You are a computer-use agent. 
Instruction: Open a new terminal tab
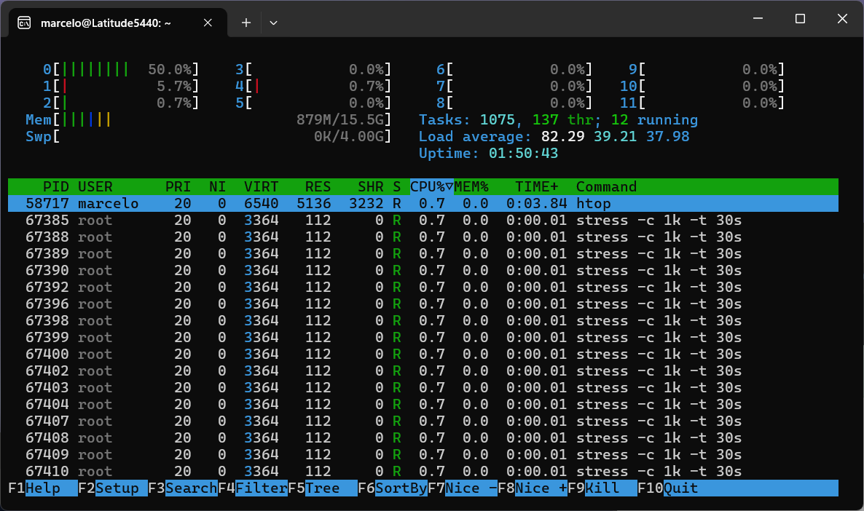point(246,23)
